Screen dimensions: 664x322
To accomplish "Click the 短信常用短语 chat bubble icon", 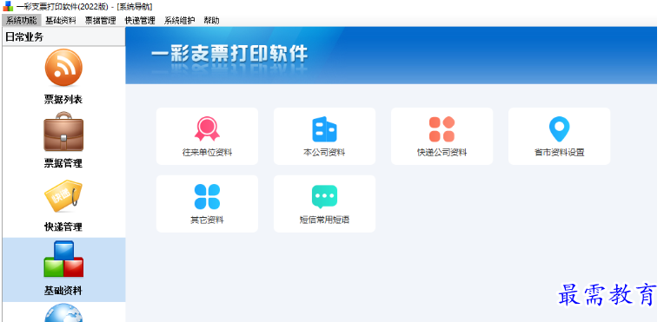I will (x=324, y=197).
